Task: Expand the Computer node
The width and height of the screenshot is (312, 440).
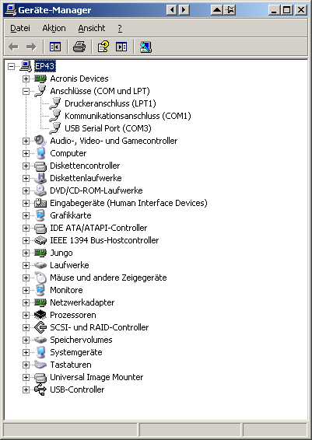Action: (x=26, y=153)
